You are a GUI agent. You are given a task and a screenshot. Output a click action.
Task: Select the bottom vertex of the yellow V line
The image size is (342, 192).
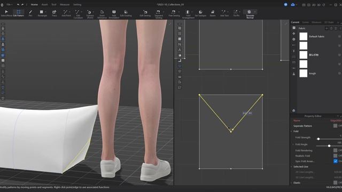[231, 132]
